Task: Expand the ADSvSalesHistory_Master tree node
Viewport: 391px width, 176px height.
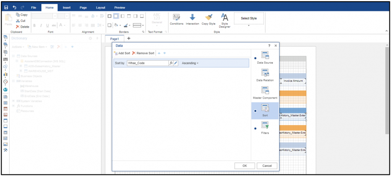Action: 21,66
